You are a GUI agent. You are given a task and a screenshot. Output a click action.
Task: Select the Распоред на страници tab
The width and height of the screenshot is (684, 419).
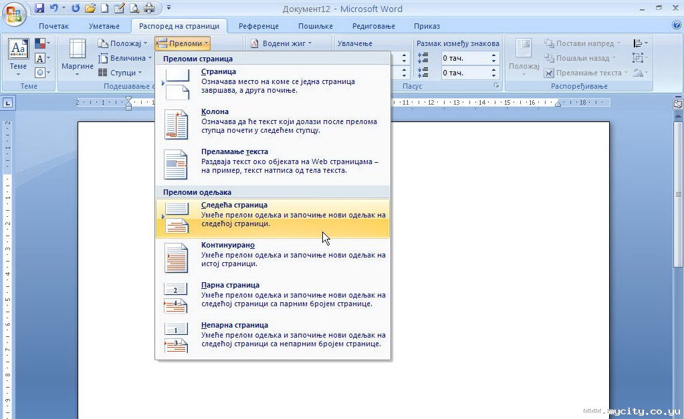(179, 26)
